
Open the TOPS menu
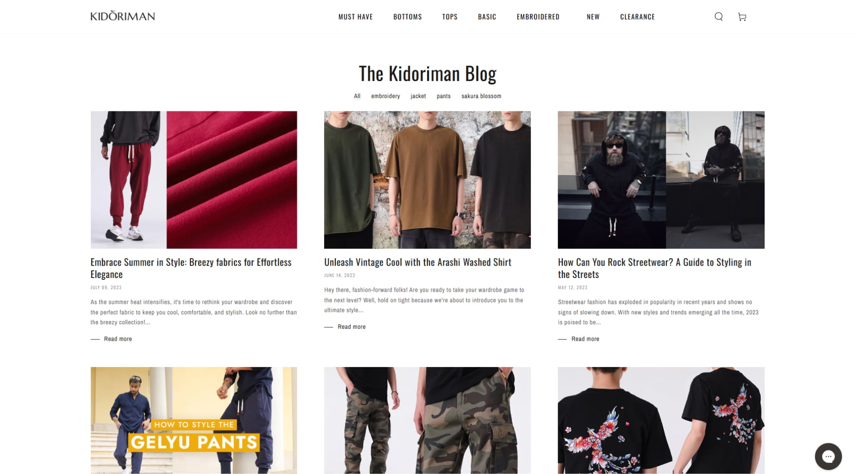point(450,17)
